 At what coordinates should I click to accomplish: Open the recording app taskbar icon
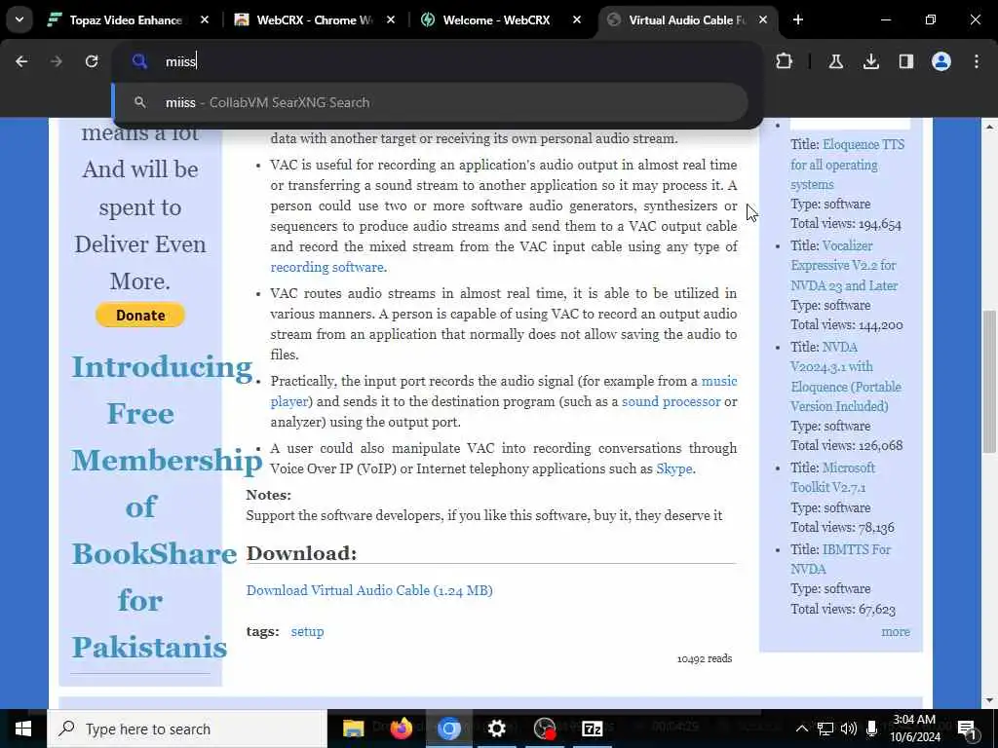(x=545, y=729)
